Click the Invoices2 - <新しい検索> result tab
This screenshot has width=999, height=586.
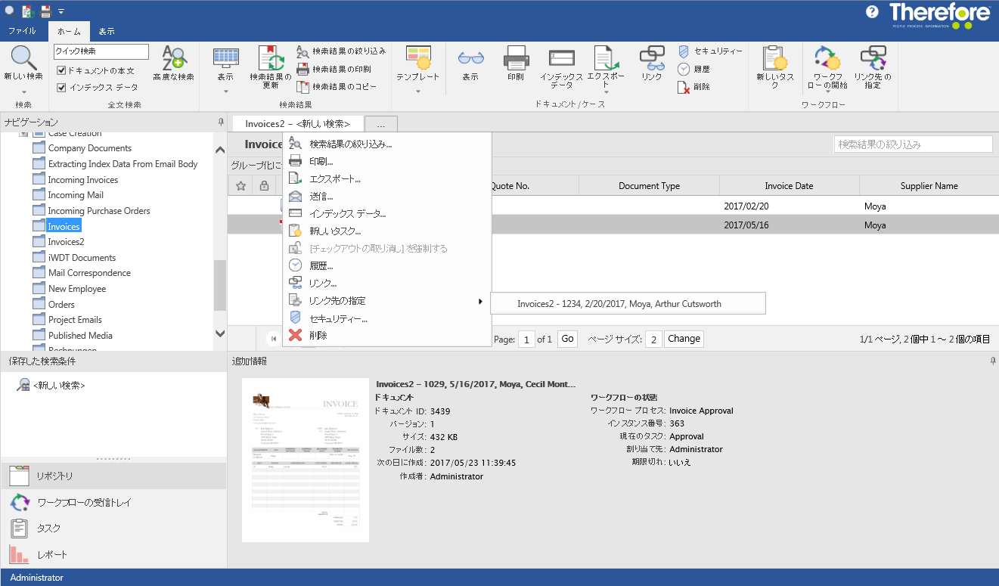pyautogui.click(x=298, y=123)
